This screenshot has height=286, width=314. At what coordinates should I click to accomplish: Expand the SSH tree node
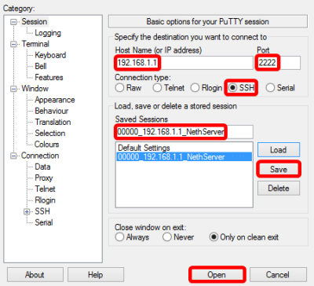27,211
